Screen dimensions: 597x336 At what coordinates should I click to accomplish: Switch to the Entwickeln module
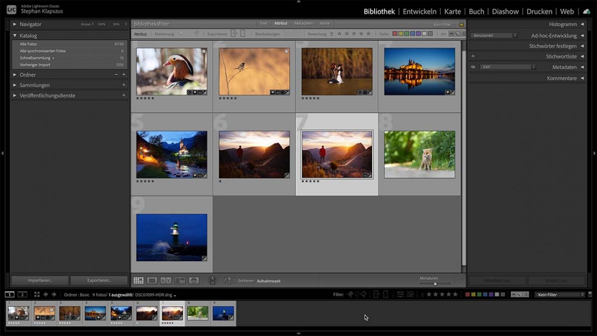click(419, 11)
